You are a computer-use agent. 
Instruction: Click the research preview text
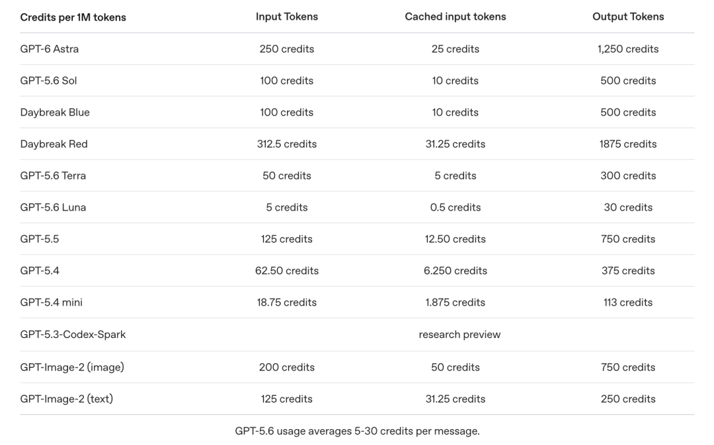pyautogui.click(x=459, y=335)
